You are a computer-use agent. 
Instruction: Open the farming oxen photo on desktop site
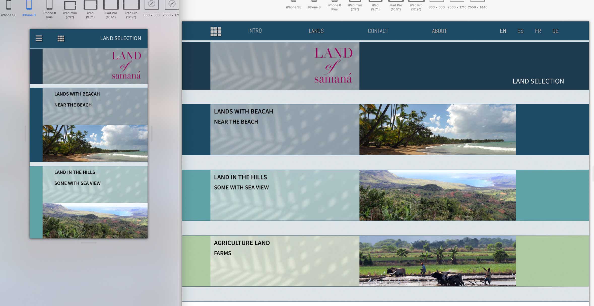(x=437, y=261)
